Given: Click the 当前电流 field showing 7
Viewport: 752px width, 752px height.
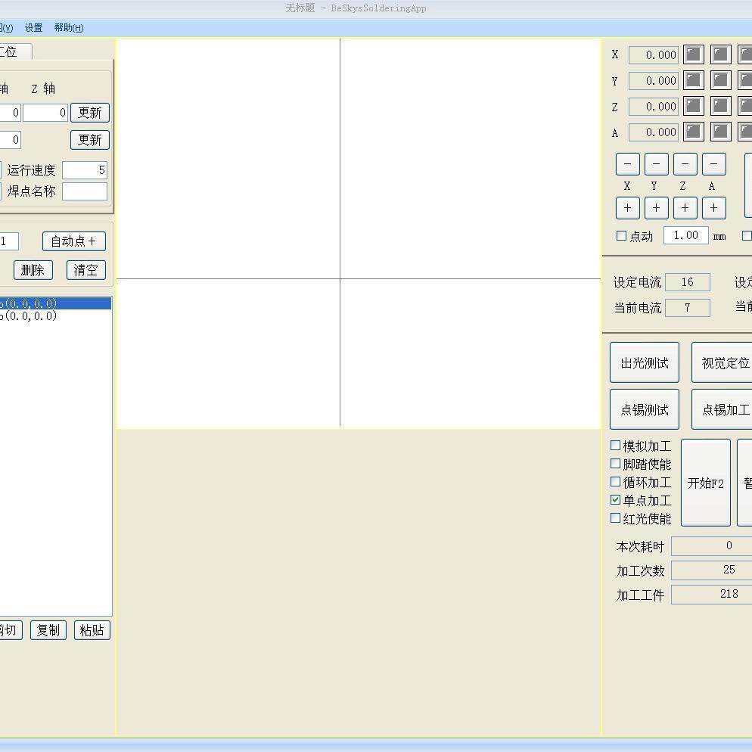Looking at the screenshot, I should (x=687, y=307).
